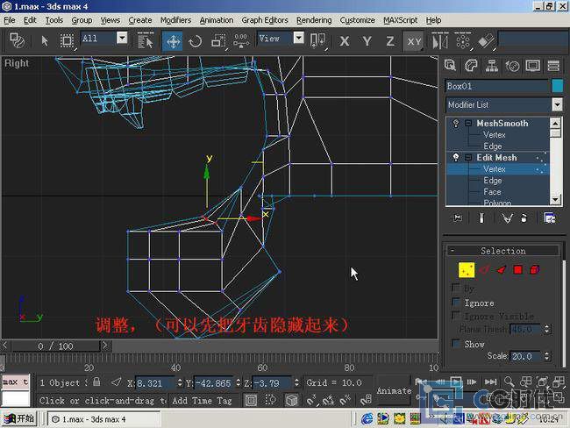Image resolution: width=570 pixels, height=428 pixels.
Task: Restrict movement to the X axis
Action: coord(345,41)
